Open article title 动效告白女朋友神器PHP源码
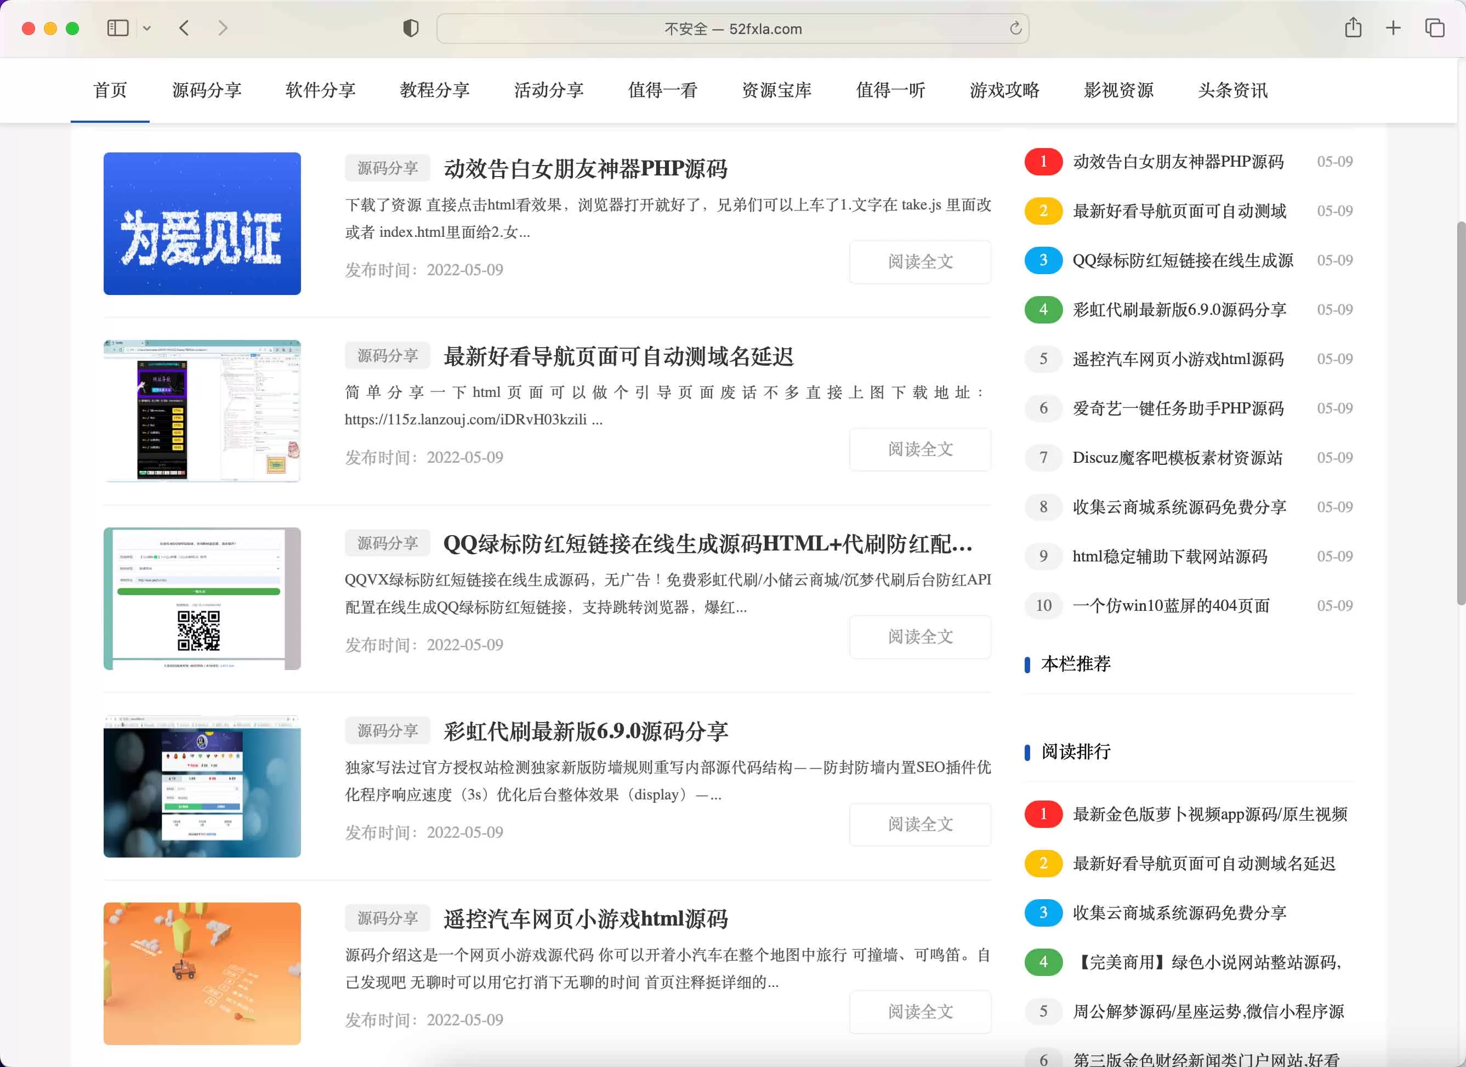1466x1067 pixels. pyautogui.click(x=585, y=169)
